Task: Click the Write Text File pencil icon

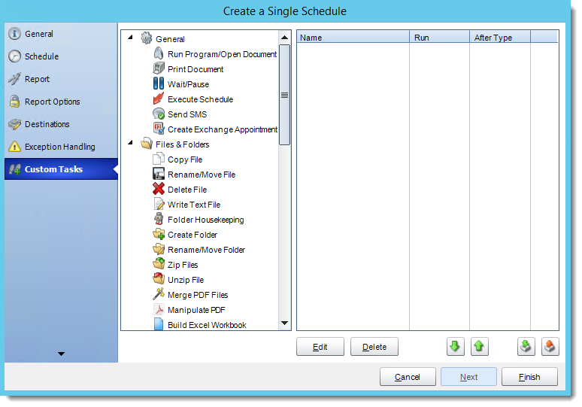Action: [x=159, y=204]
